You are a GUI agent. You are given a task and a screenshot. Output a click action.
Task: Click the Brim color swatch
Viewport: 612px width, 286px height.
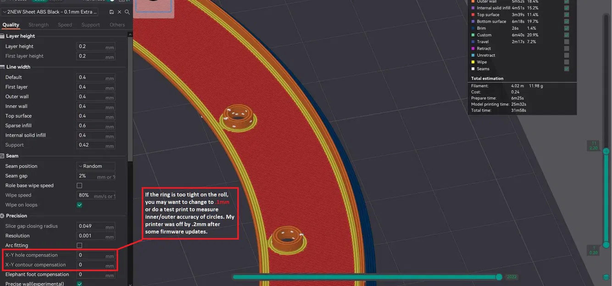click(x=473, y=28)
